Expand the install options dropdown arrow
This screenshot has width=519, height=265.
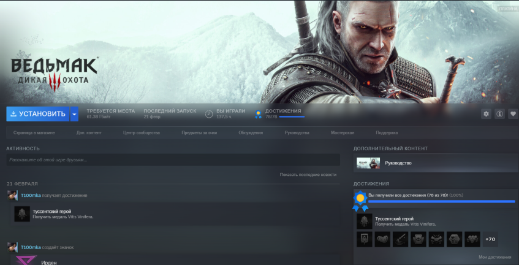(75, 114)
